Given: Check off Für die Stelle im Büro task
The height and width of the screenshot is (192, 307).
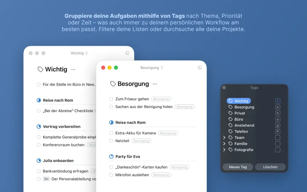Looking at the screenshot, I should 39,84.
